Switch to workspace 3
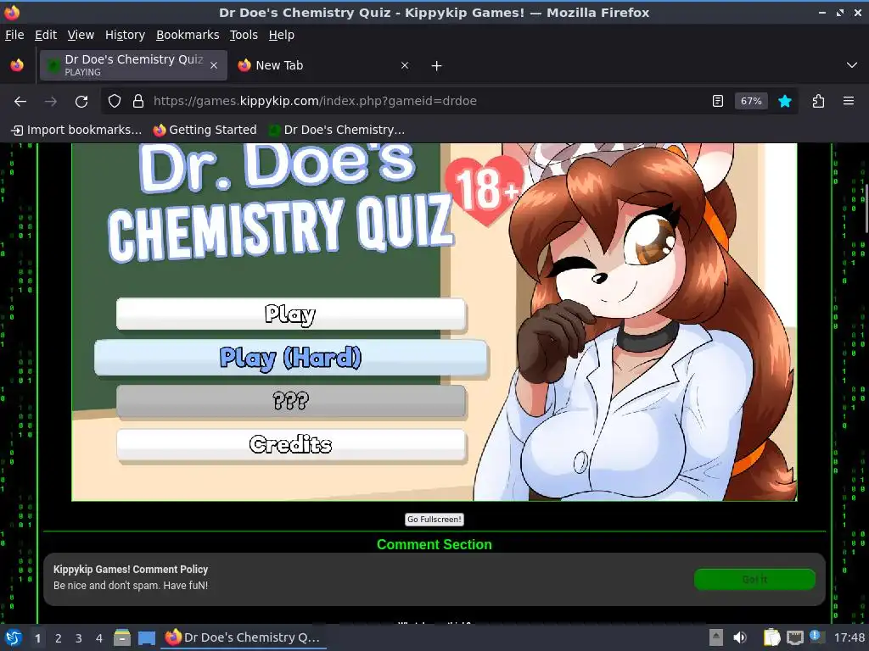This screenshot has width=869, height=651. coord(79,638)
